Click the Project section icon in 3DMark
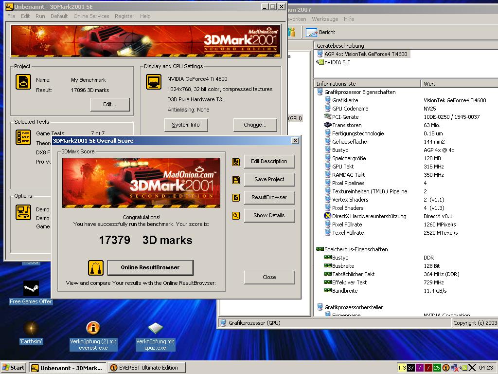498x374 pixels. point(23,82)
